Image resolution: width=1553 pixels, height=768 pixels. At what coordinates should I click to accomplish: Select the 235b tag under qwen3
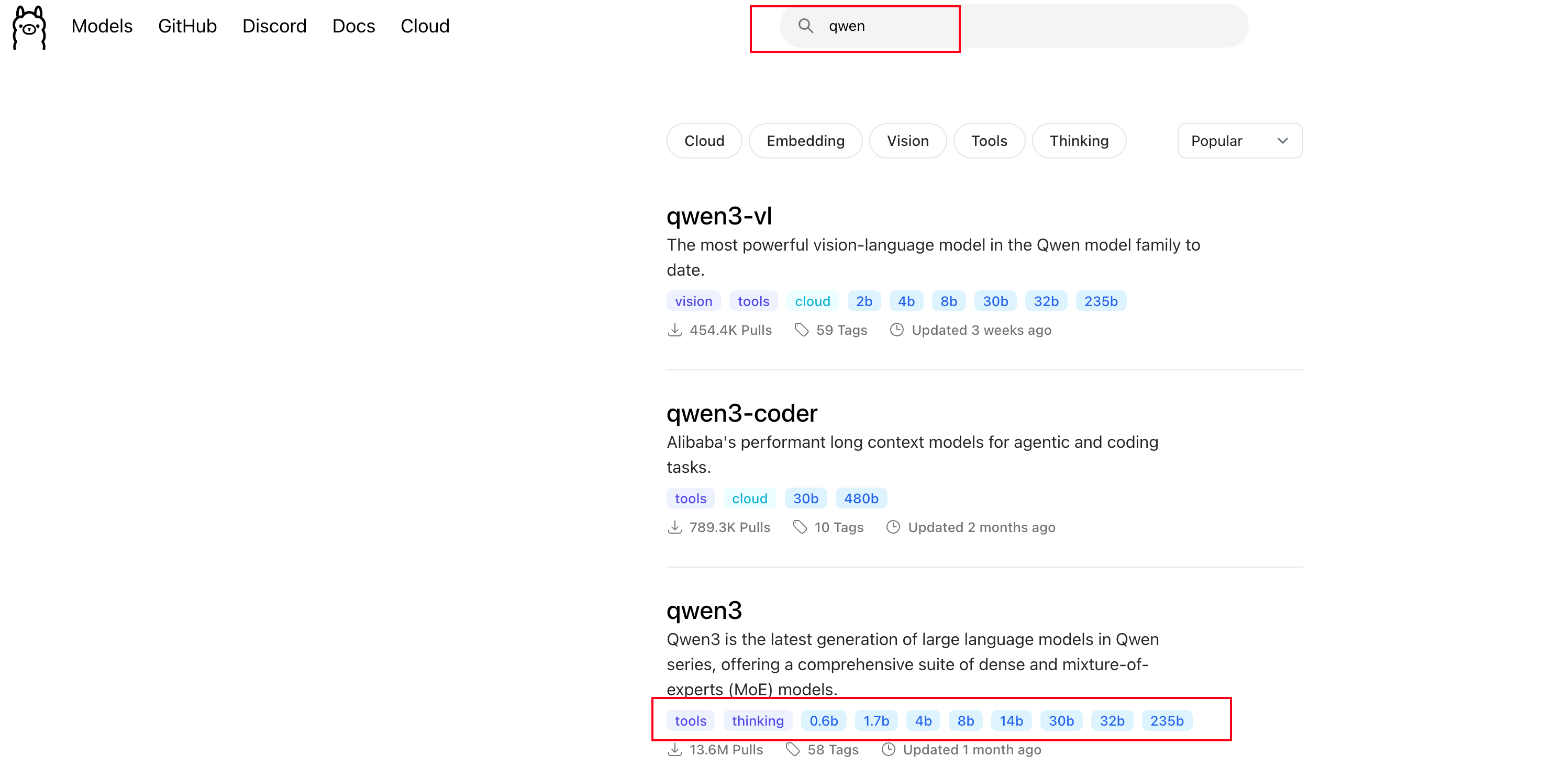(1166, 720)
